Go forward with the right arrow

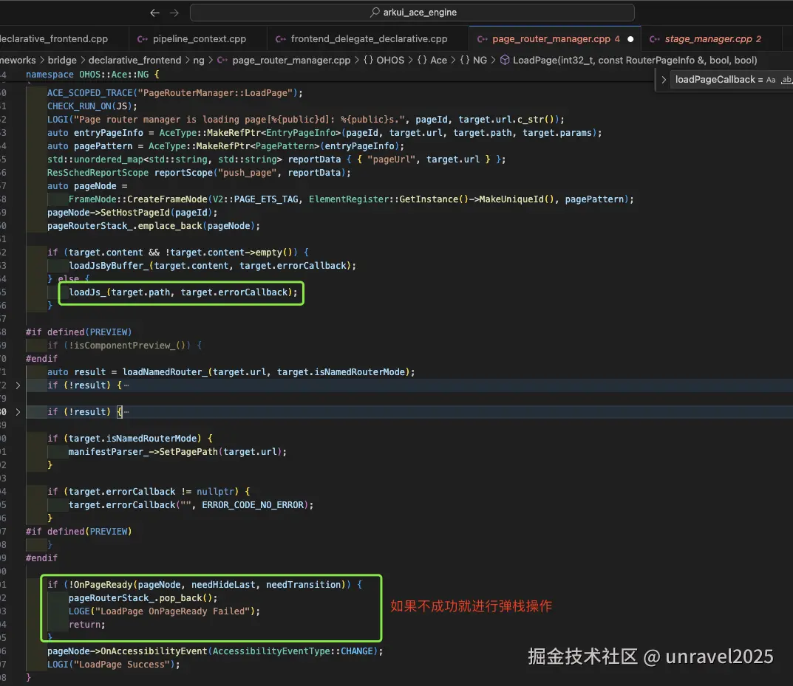[174, 13]
